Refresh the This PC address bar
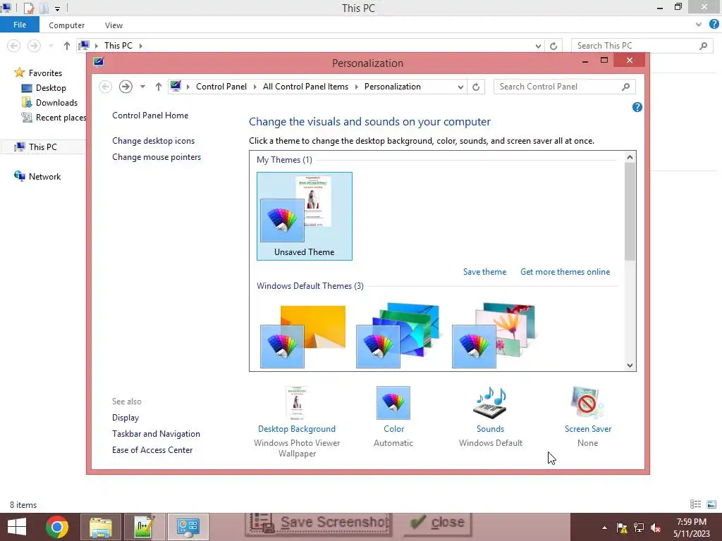This screenshot has width=722, height=541. [553, 46]
